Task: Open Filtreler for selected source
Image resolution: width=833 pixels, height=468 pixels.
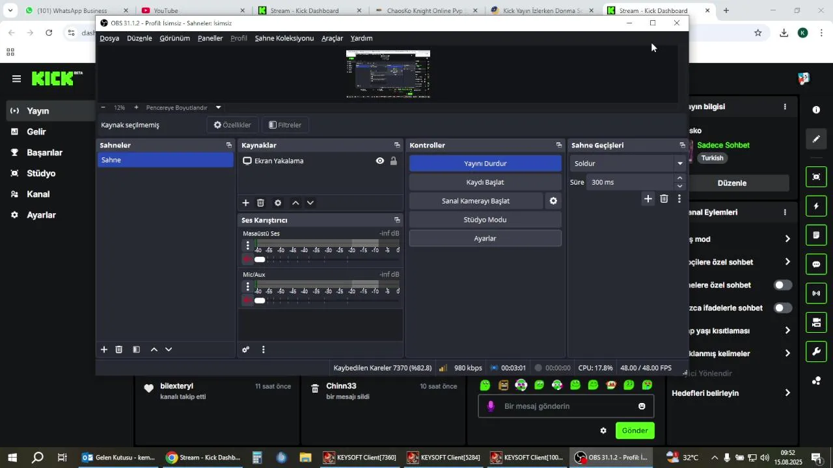Action: [285, 125]
